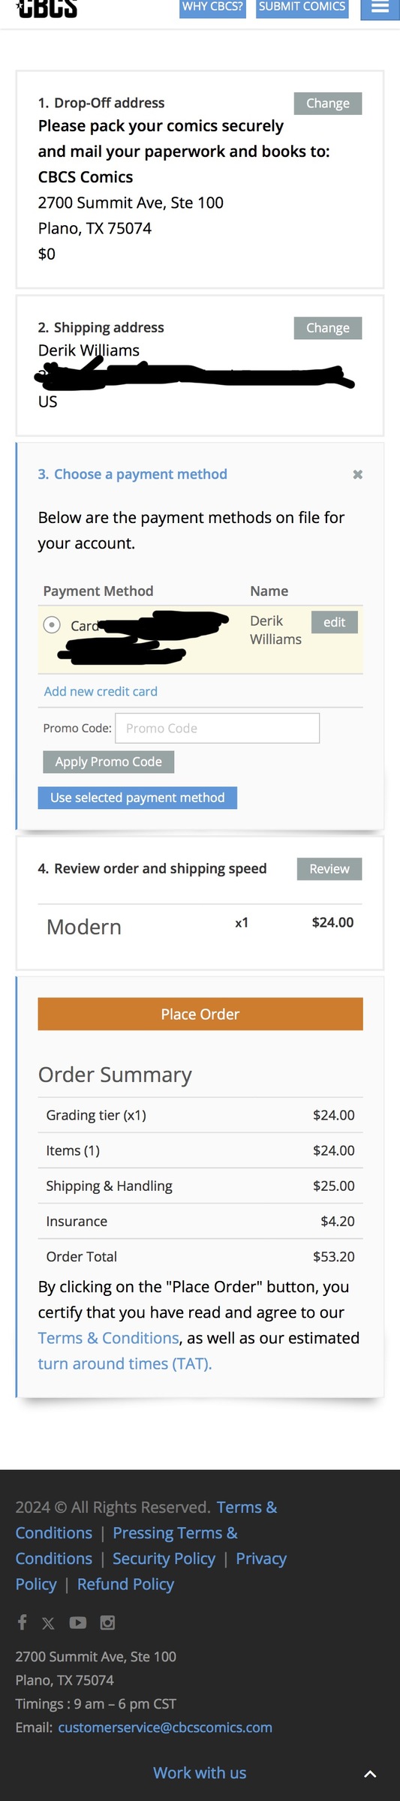Open the X (Twitter) social icon

pyautogui.click(x=48, y=1623)
